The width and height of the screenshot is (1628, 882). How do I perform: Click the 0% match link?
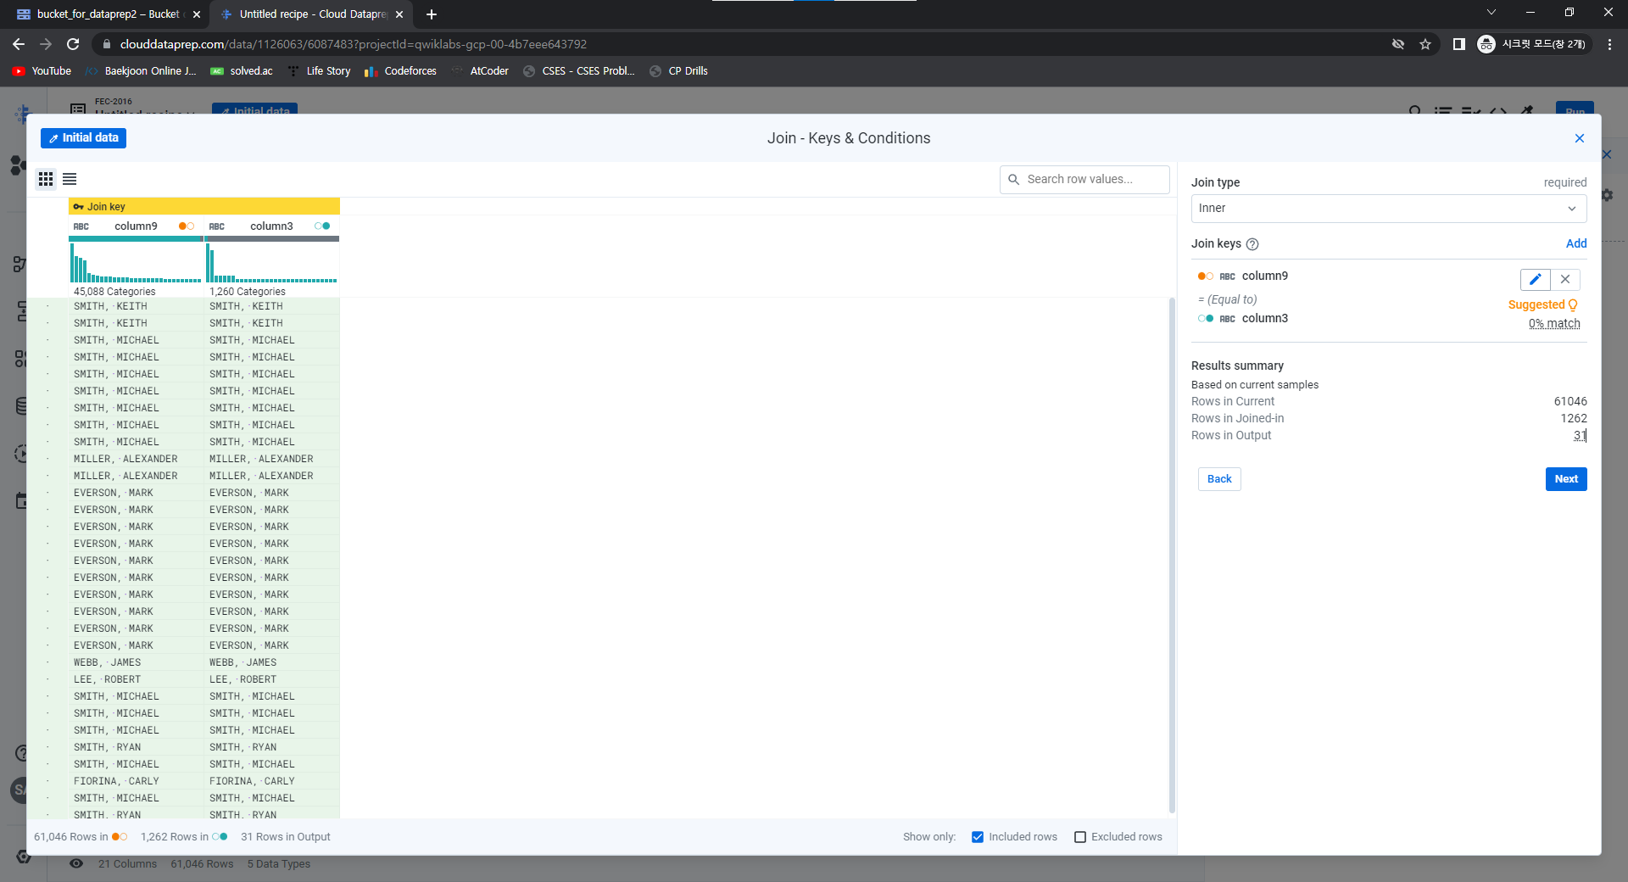click(1554, 323)
